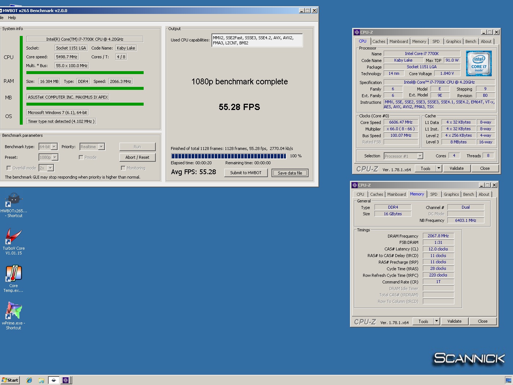The image size is (513, 385).
Task: Click Tools button in upper CPU-Z
Action: pos(425,169)
